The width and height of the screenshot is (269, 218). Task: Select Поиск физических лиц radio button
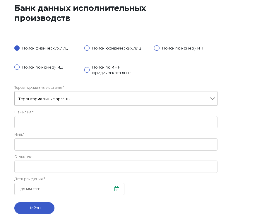point(17,48)
